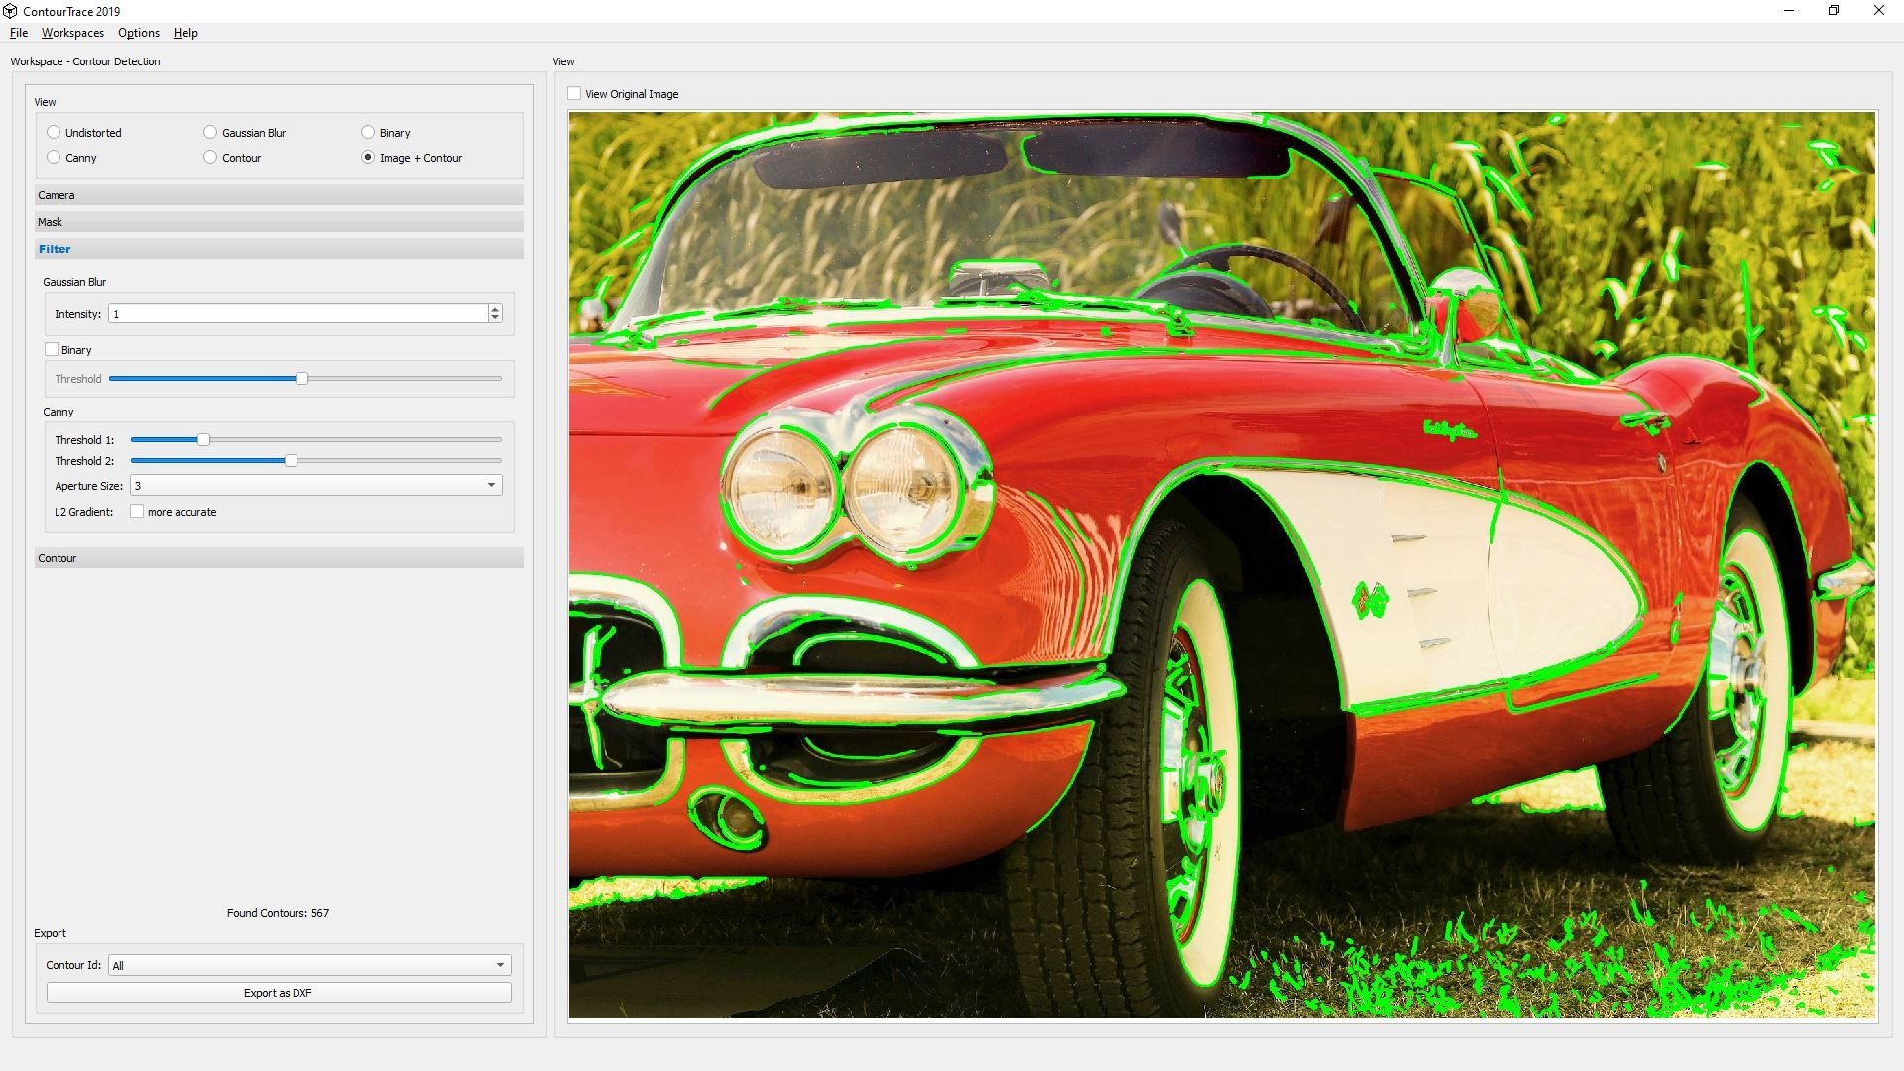Select the Undistorted view mode
Image resolution: width=1904 pixels, height=1071 pixels.
[54, 132]
